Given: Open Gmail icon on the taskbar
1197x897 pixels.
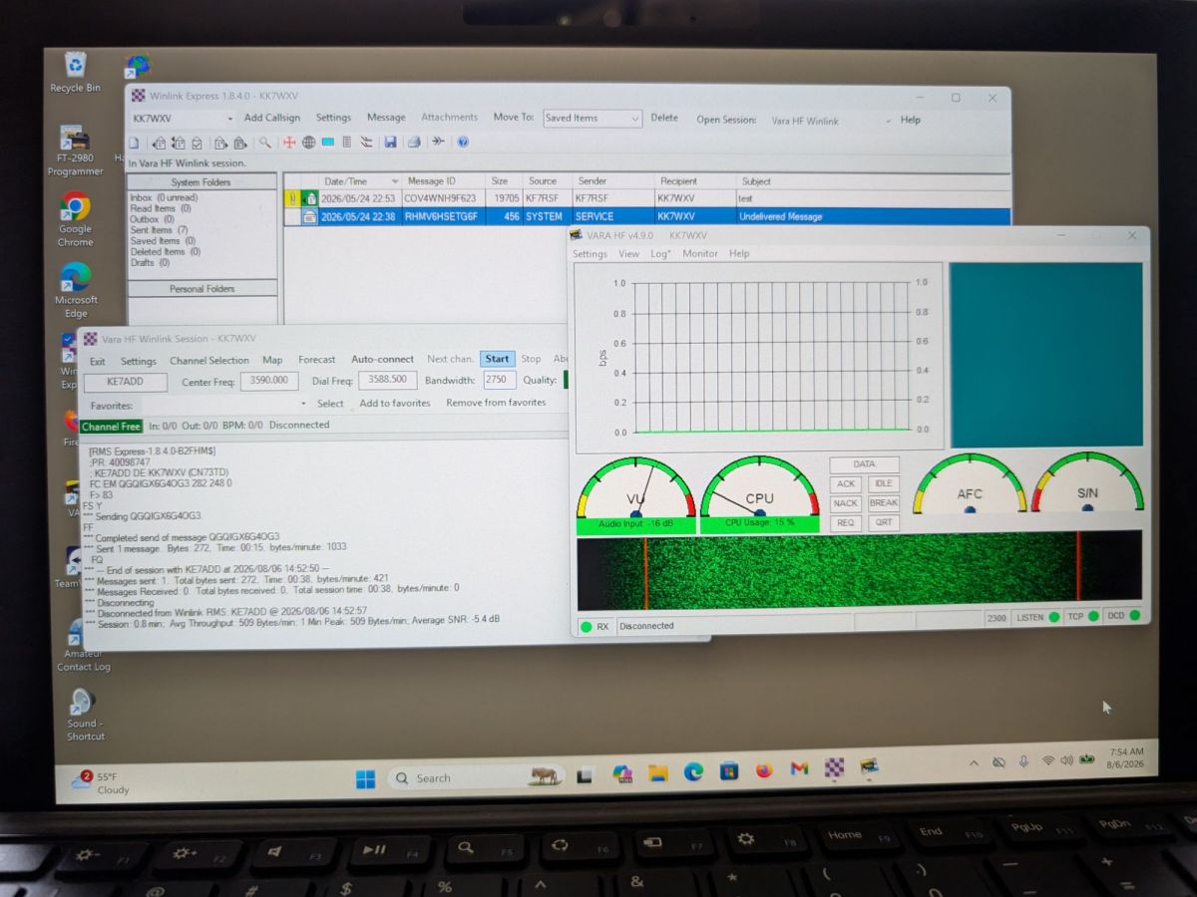Looking at the screenshot, I should pos(799,768).
